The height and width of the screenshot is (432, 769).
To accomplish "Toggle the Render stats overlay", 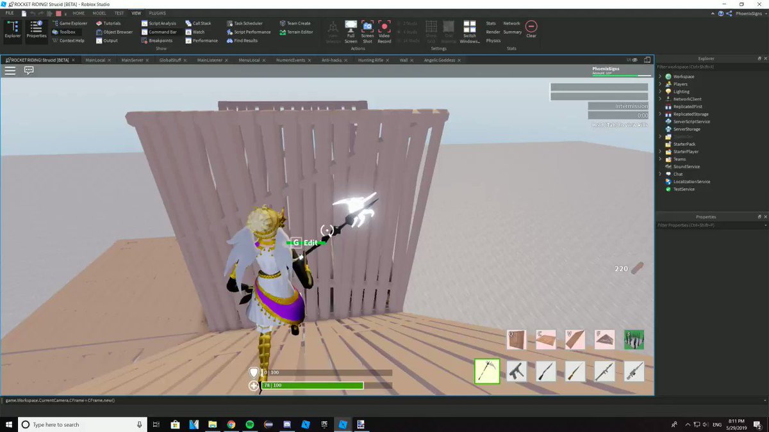I will (493, 32).
